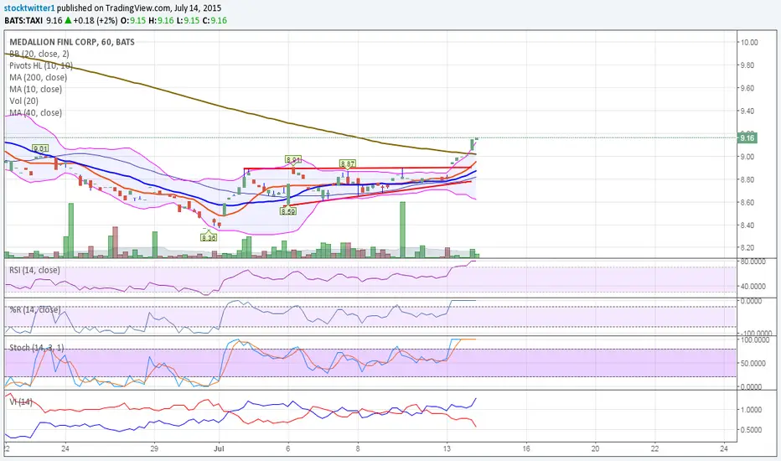Click the %R (14, close) pane label

pyautogui.click(x=35, y=309)
